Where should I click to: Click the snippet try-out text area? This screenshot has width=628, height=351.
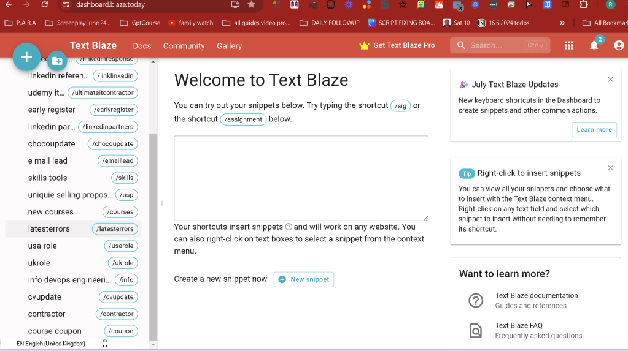[x=301, y=178]
